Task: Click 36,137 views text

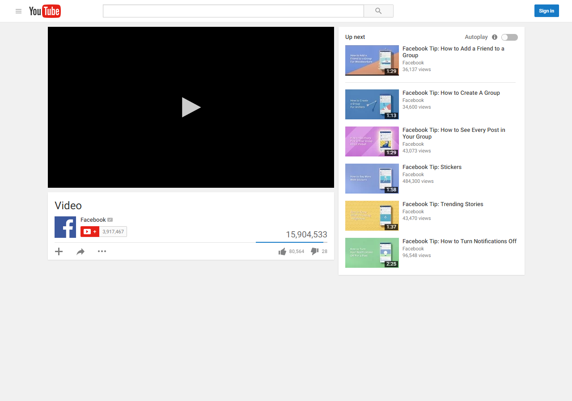Action: (417, 70)
